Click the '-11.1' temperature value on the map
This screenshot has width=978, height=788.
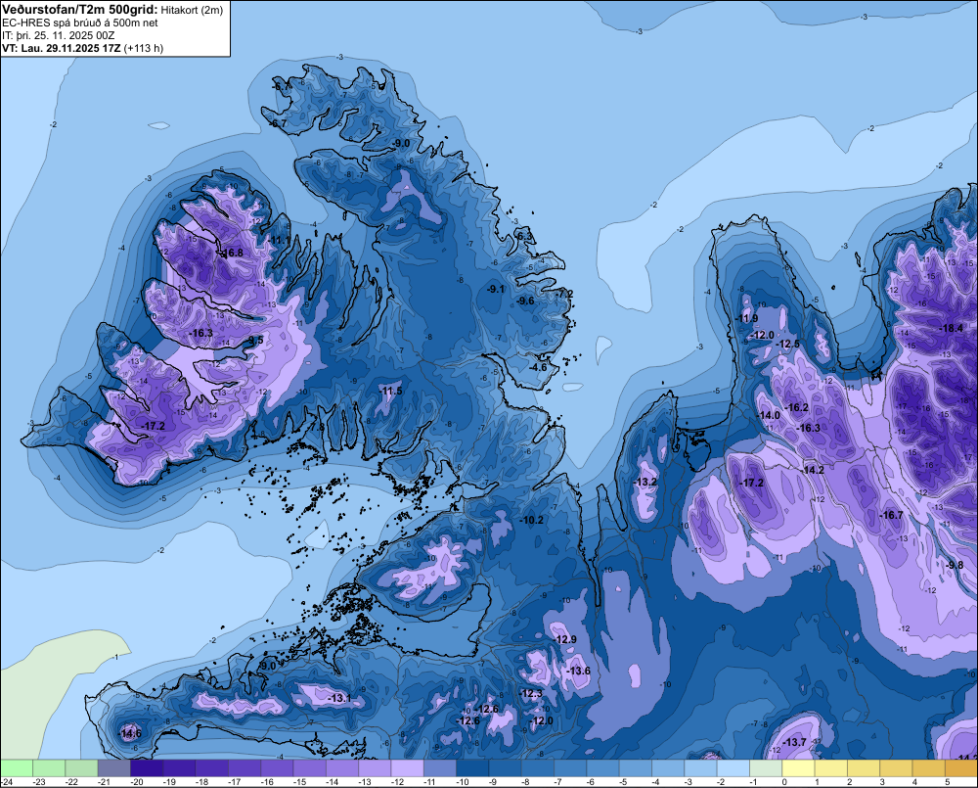pyautogui.click(x=280, y=240)
